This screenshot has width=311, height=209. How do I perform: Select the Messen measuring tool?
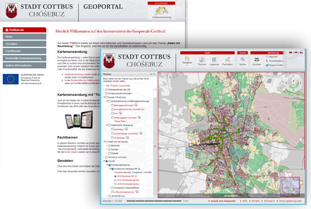coord(271,57)
